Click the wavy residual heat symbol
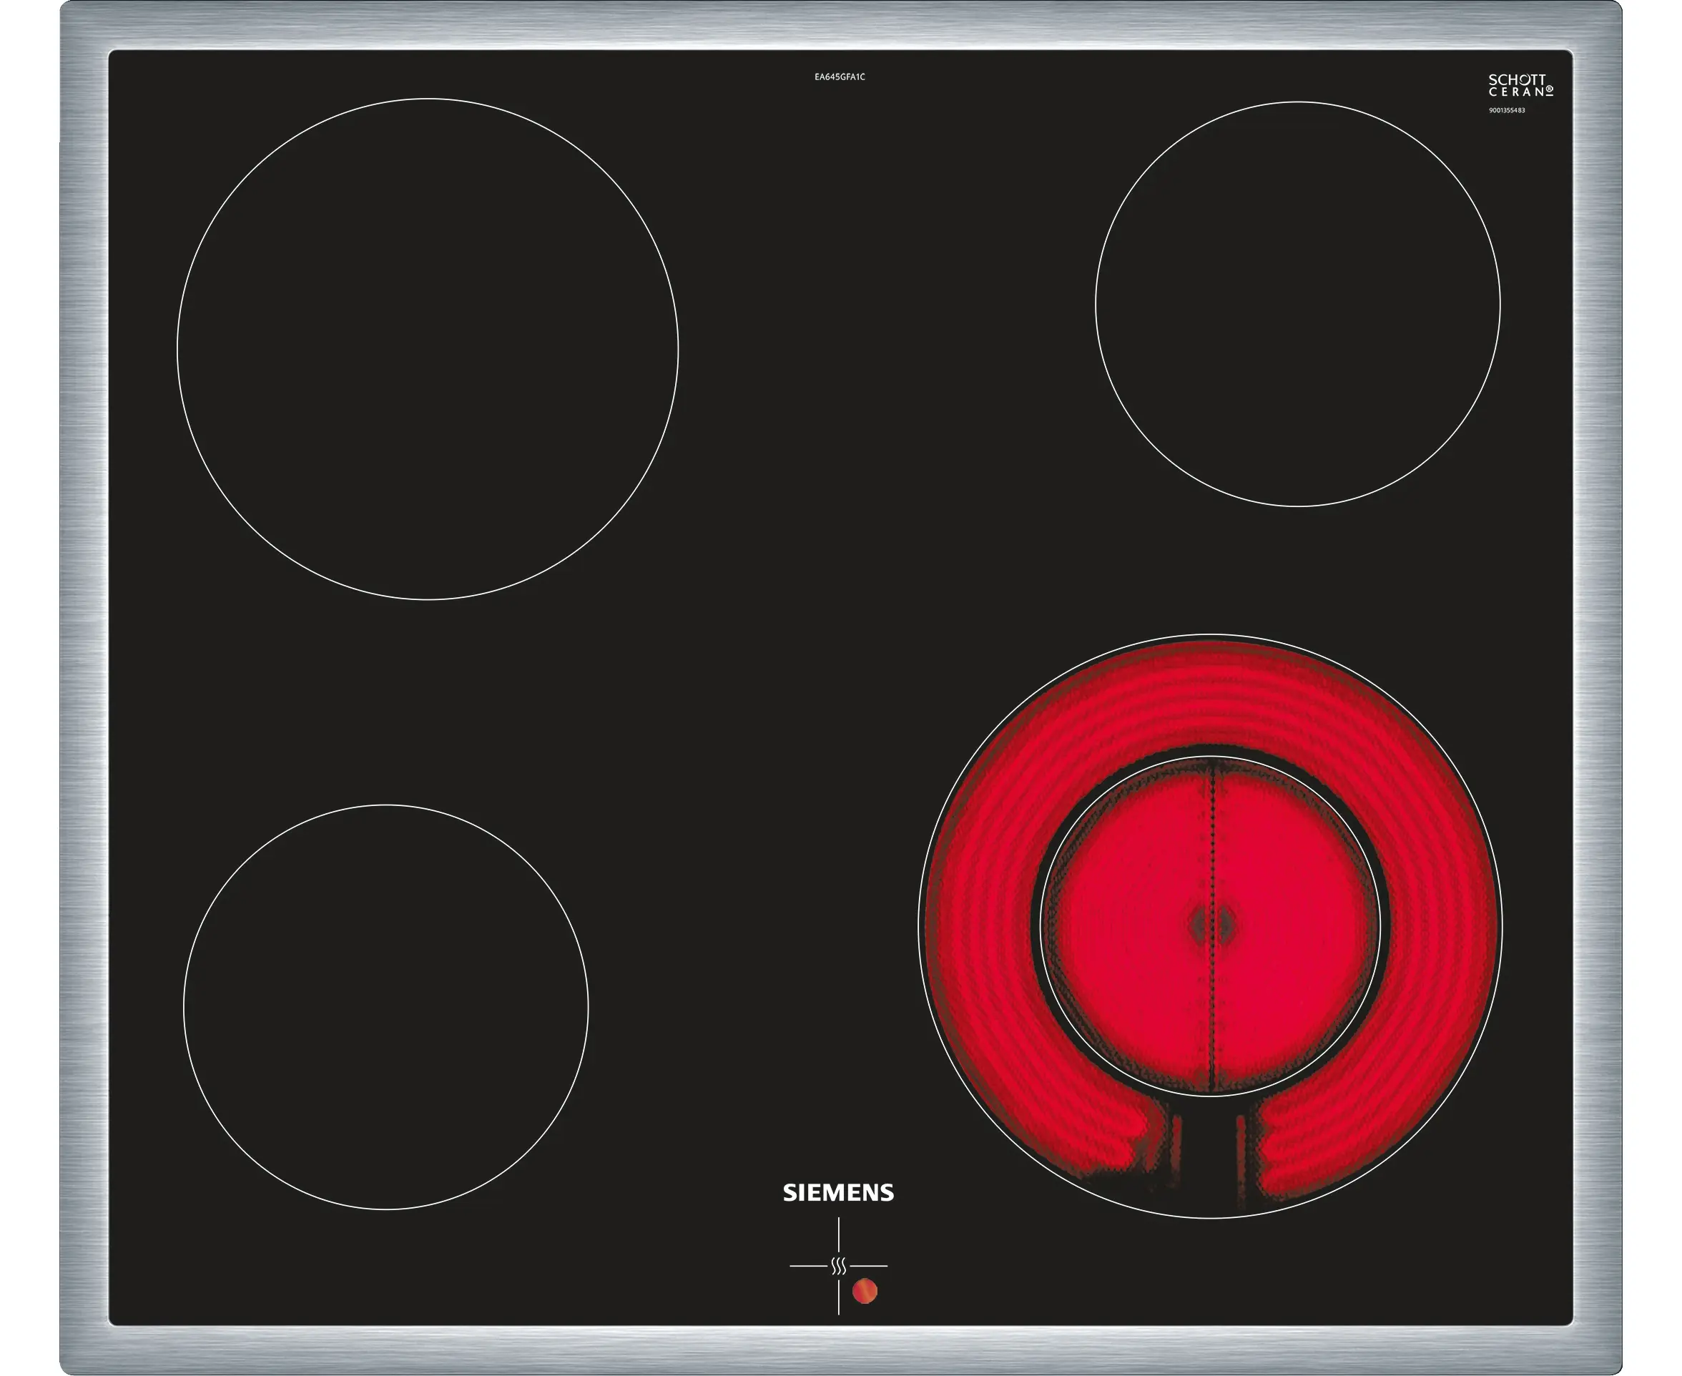The width and height of the screenshot is (1682, 1376). tap(839, 1265)
